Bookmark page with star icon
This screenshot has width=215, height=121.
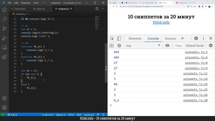195,6
